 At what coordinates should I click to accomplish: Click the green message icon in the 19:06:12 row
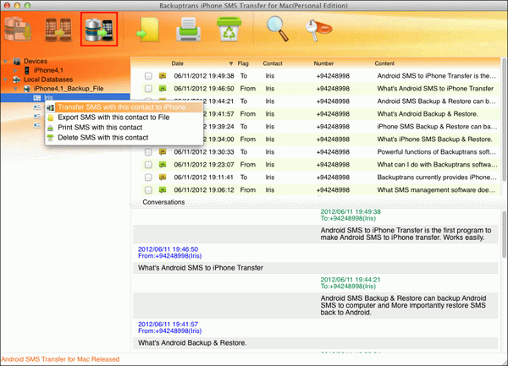[163, 190]
